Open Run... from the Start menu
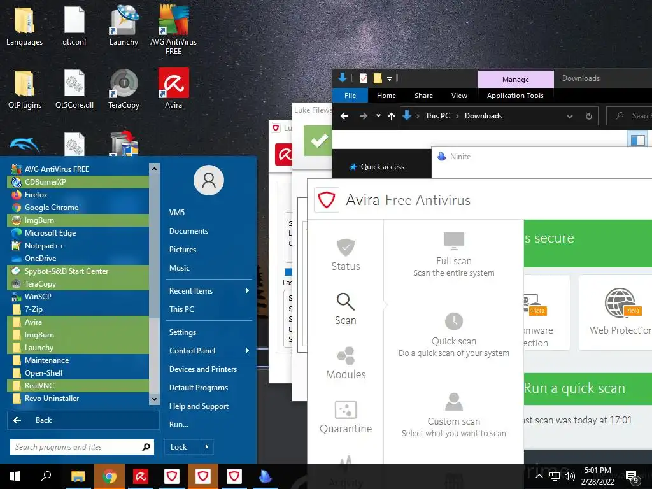Image resolution: width=652 pixels, height=489 pixels. click(x=179, y=425)
